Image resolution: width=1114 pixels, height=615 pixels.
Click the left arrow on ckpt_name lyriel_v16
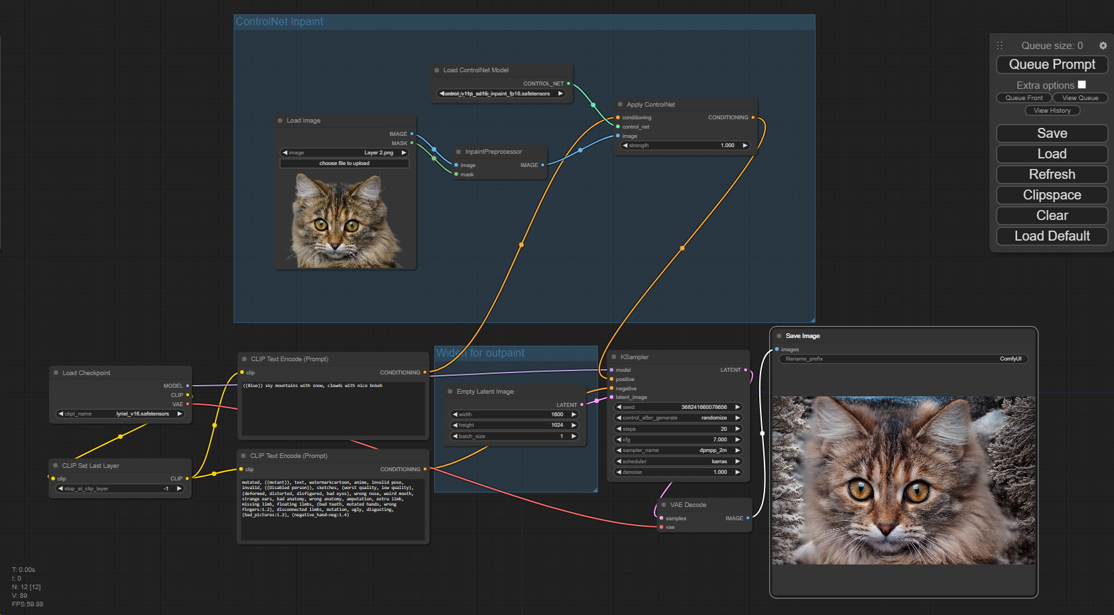60,414
